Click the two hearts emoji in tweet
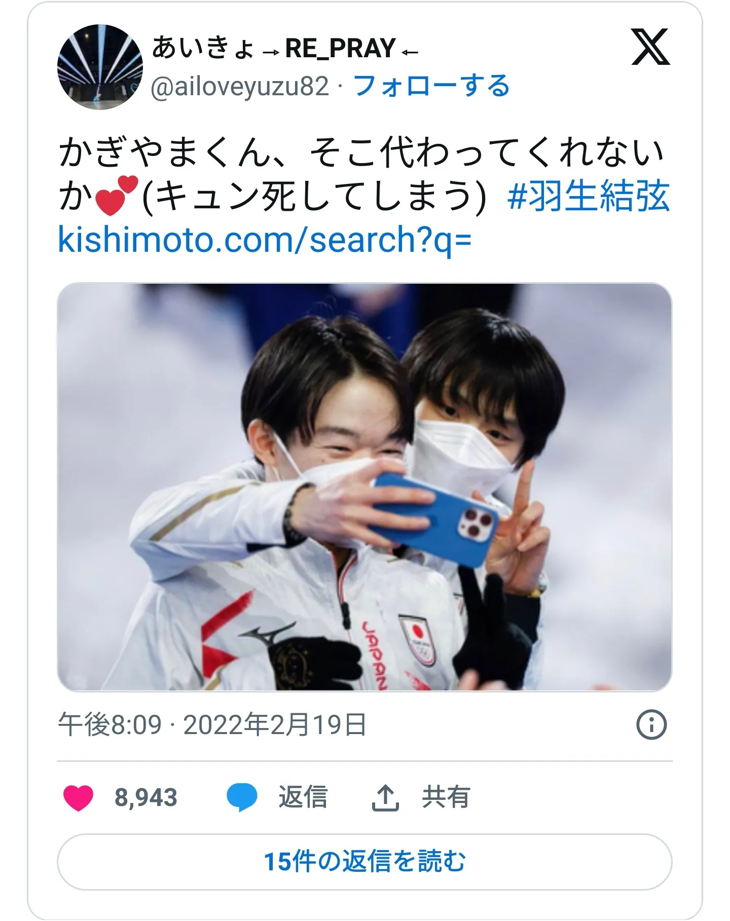 click(117, 195)
